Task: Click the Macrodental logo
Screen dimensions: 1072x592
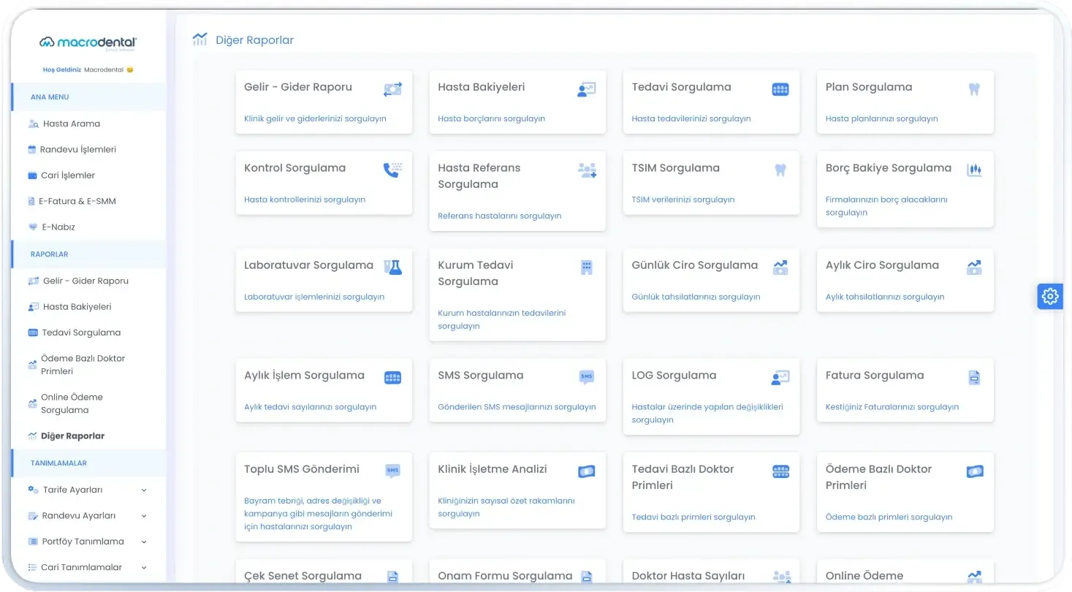Action: pyautogui.click(x=88, y=42)
